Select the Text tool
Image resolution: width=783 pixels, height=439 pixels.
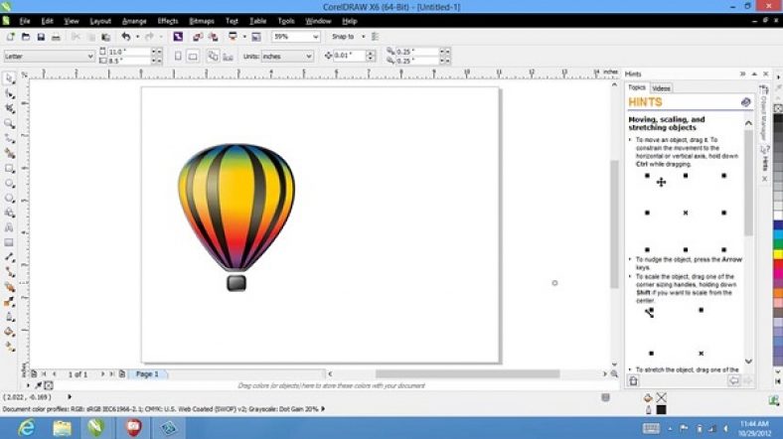pyautogui.click(x=9, y=227)
